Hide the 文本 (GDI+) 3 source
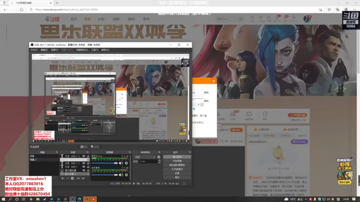This screenshot has height=202, width=360. (84, 156)
